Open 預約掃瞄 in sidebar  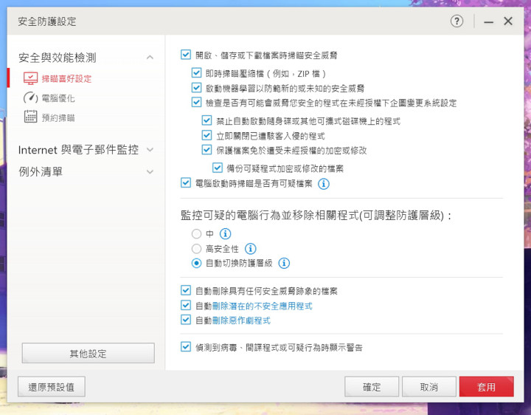[58, 117]
